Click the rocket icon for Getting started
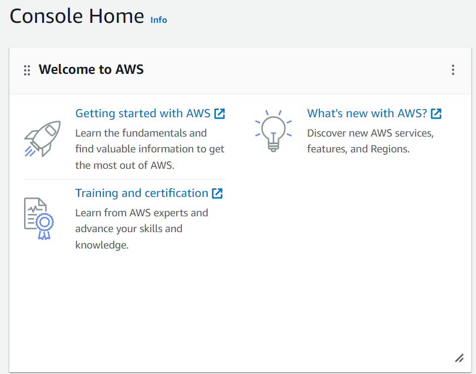This screenshot has width=476, height=374. coord(42,138)
